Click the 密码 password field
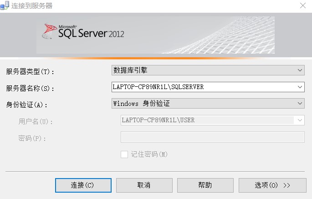312x199 pixels. pyautogui.click(x=213, y=137)
